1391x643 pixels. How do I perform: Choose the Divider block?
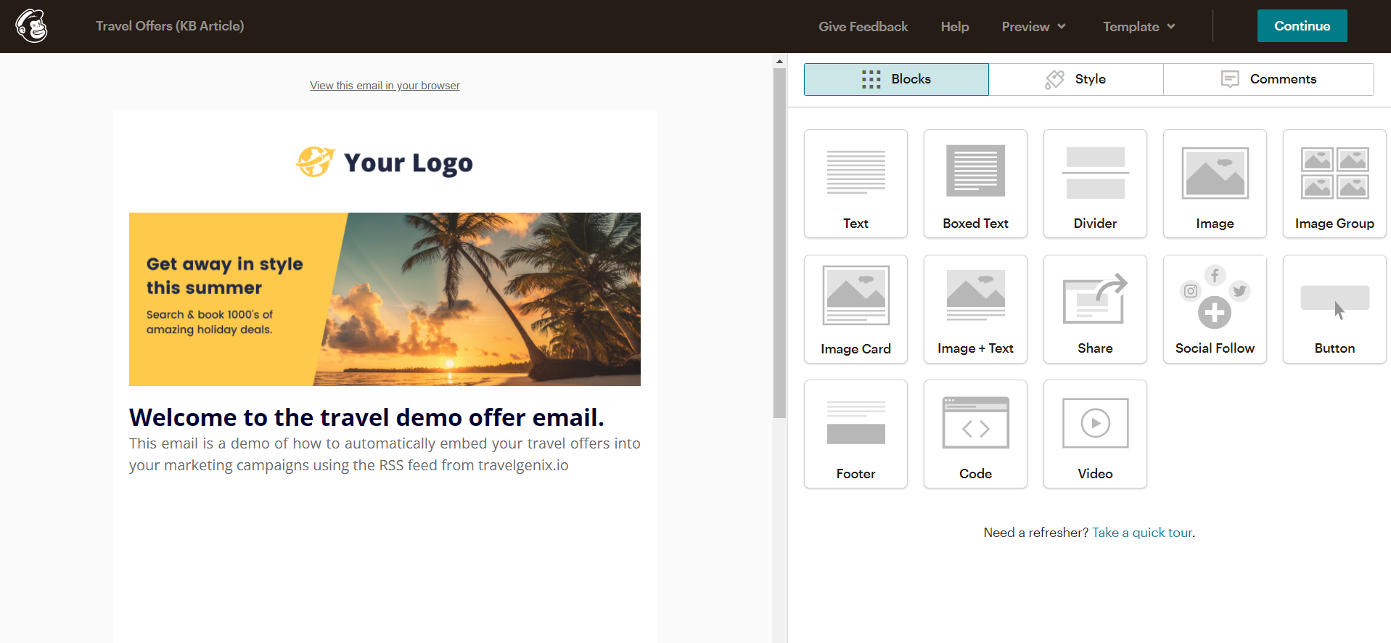[1095, 184]
